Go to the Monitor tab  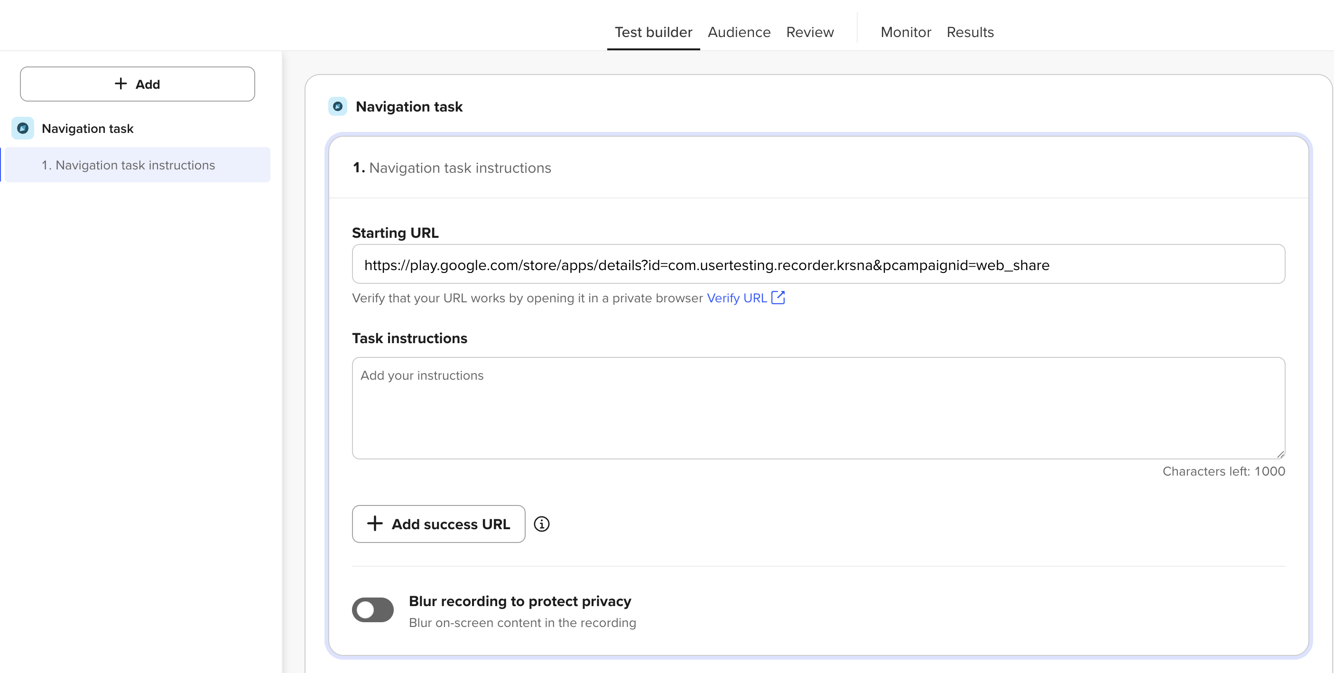click(x=906, y=32)
